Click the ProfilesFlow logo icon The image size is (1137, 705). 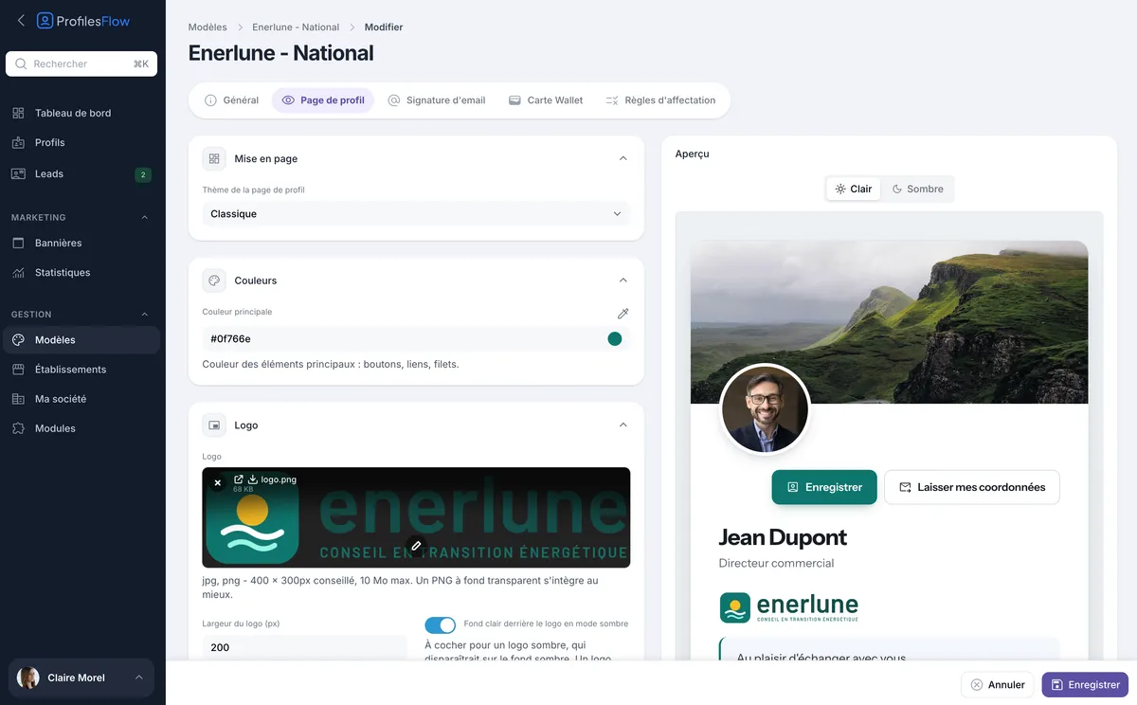coord(45,20)
